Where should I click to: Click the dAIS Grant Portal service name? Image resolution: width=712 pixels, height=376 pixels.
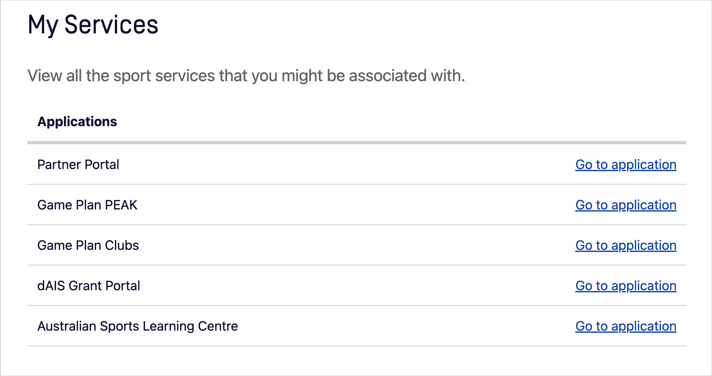[x=89, y=286]
